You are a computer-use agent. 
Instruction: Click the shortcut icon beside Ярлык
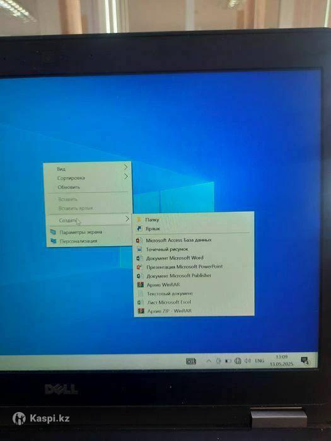[139, 229]
